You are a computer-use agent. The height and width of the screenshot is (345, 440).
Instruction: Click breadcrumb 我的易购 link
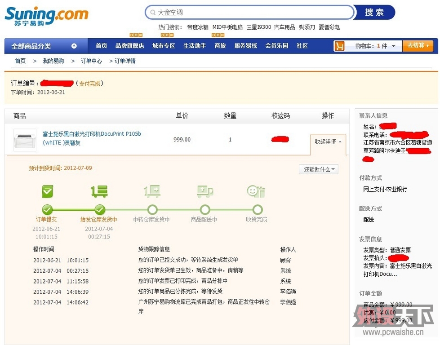click(x=53, y=61)
